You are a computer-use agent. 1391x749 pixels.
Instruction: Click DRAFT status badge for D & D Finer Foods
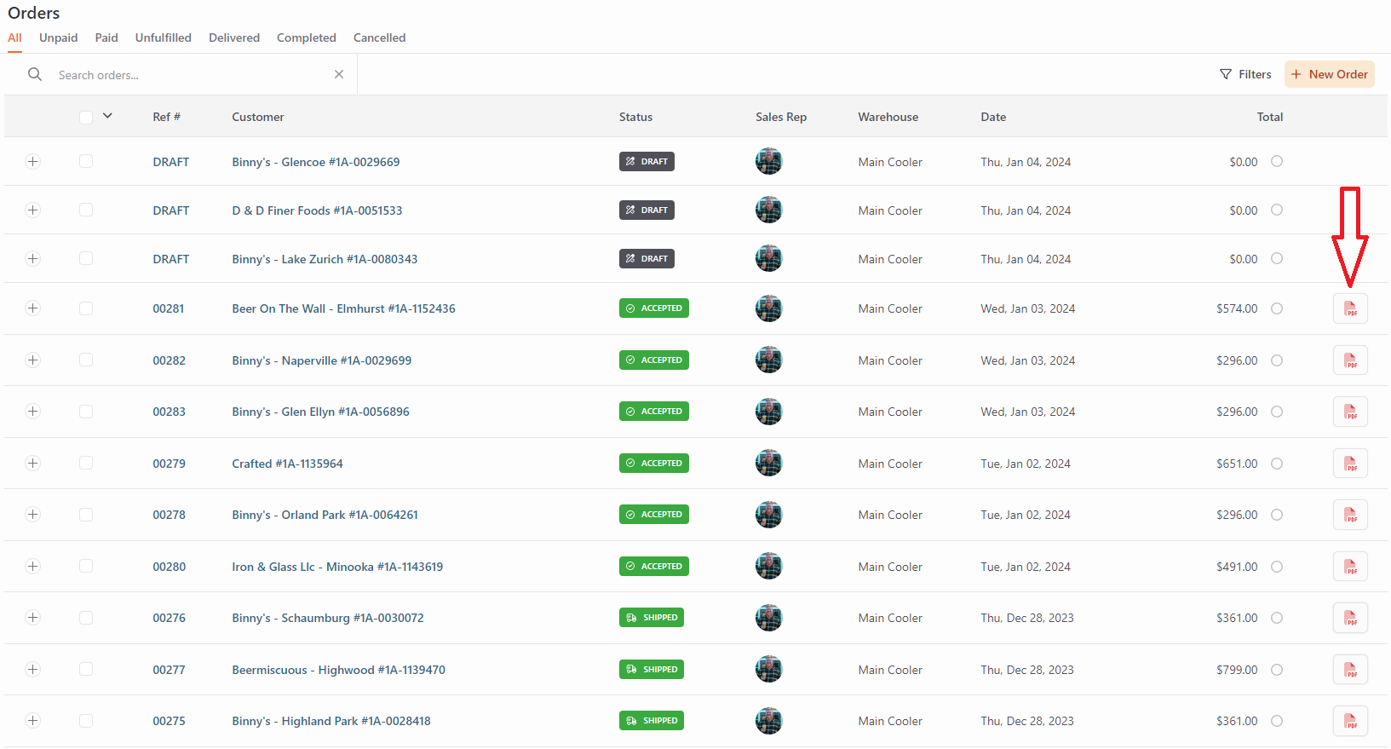[647, 210]
